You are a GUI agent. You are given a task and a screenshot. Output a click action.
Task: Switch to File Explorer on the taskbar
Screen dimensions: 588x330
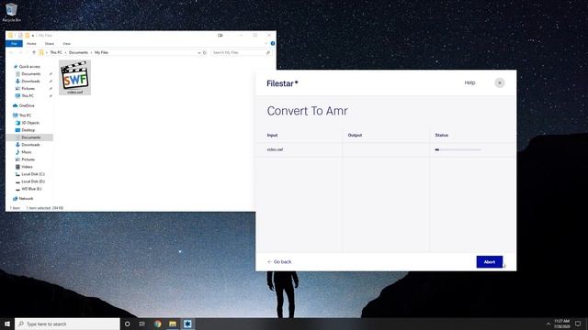[x=173, y=324]
